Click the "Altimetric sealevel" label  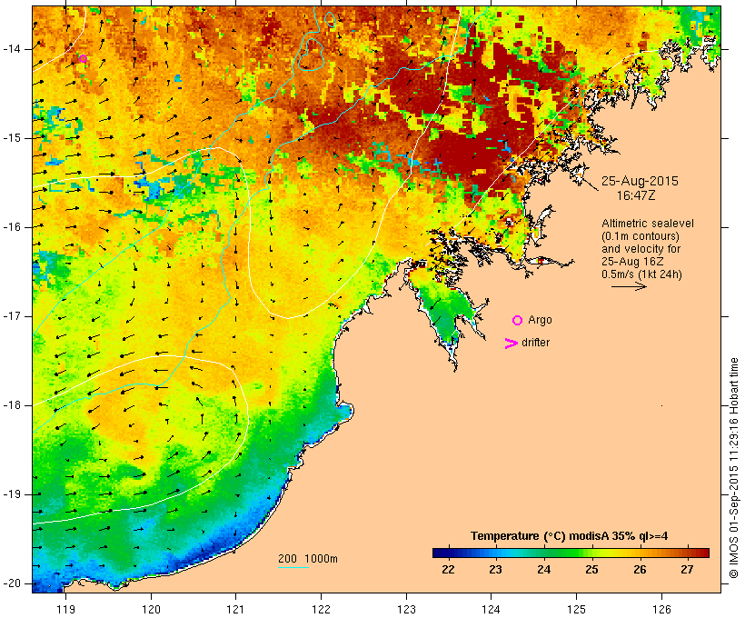pos(648,224)
